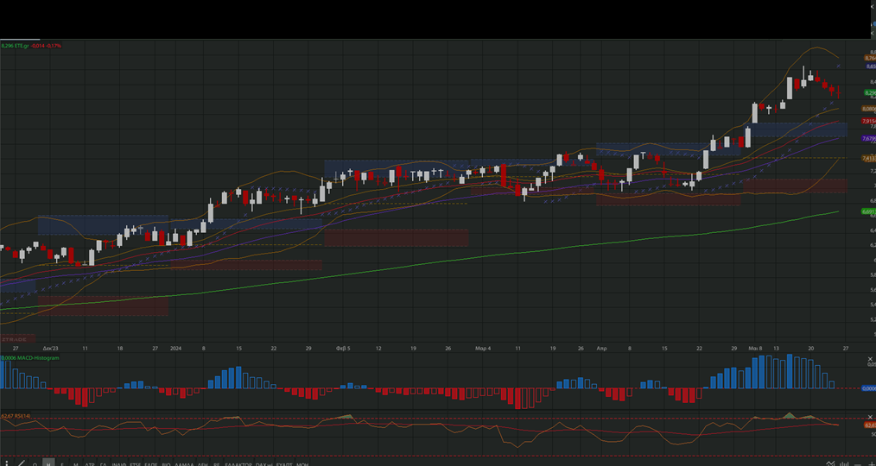Zoom out with the minus icon
876x466 pixels.
pyautogui.click(x=858, y=465)
